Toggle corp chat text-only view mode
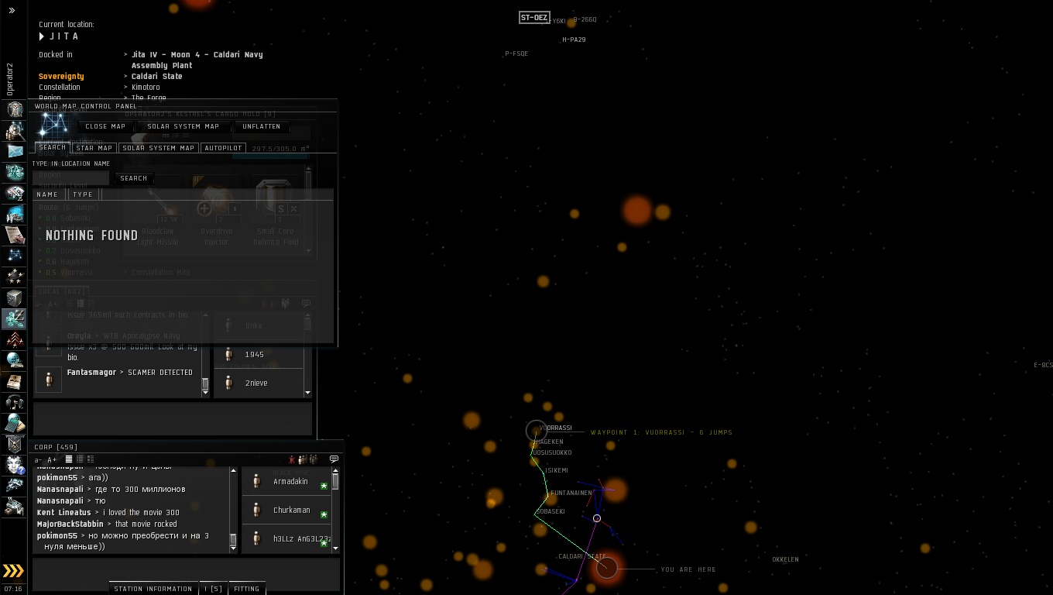The height and width of the screenshot is (595, 1053). click(68, 459)
